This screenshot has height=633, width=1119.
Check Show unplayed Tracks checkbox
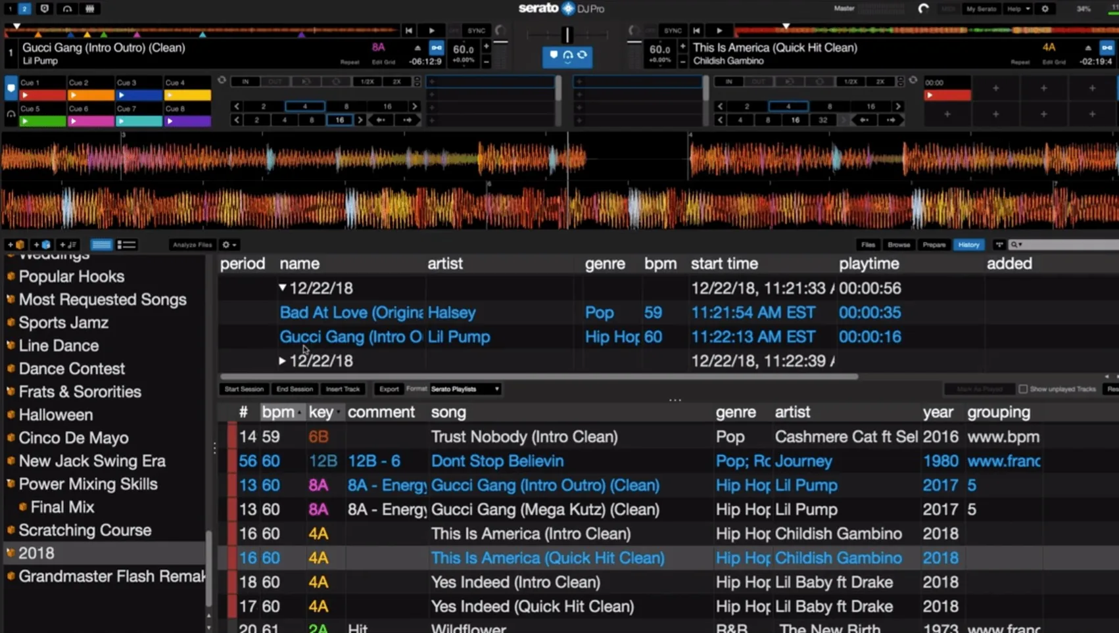[1023, 389]
